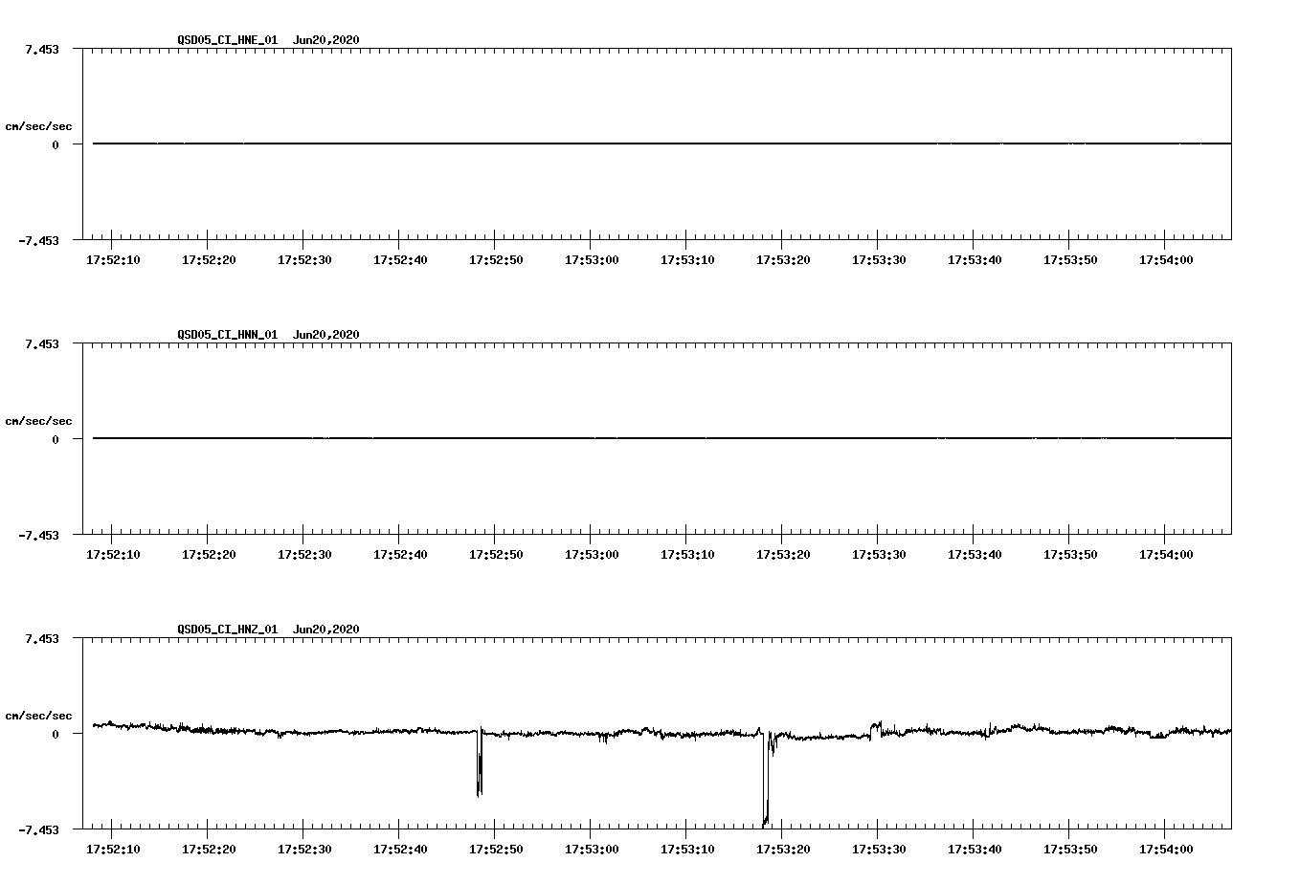The width and height of the screenshot is (1300, 884).
Task: Click the 0 axis value on HNE plot
Action: click(x=56, y=144)
